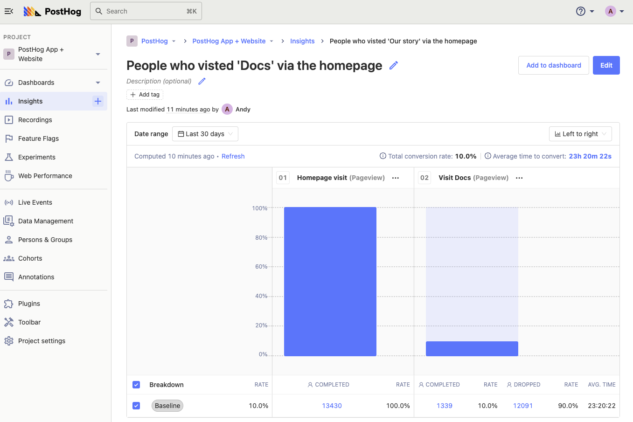Click the Refresh link

pos(233,156)
